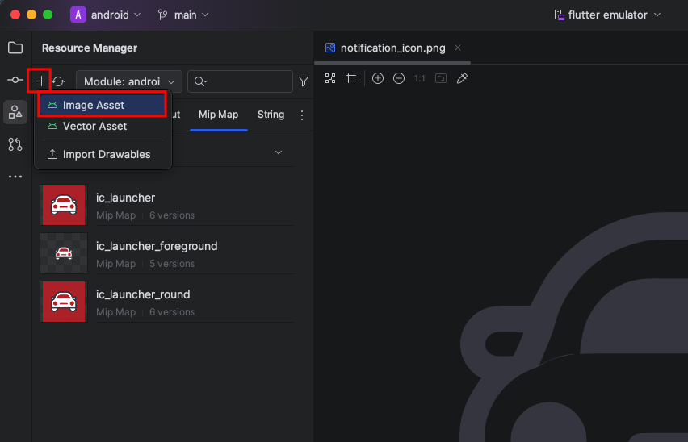Open the Resource Manager sidebar icon
The width and height of the screenshot is (688, 442).
tap(15, 112)
